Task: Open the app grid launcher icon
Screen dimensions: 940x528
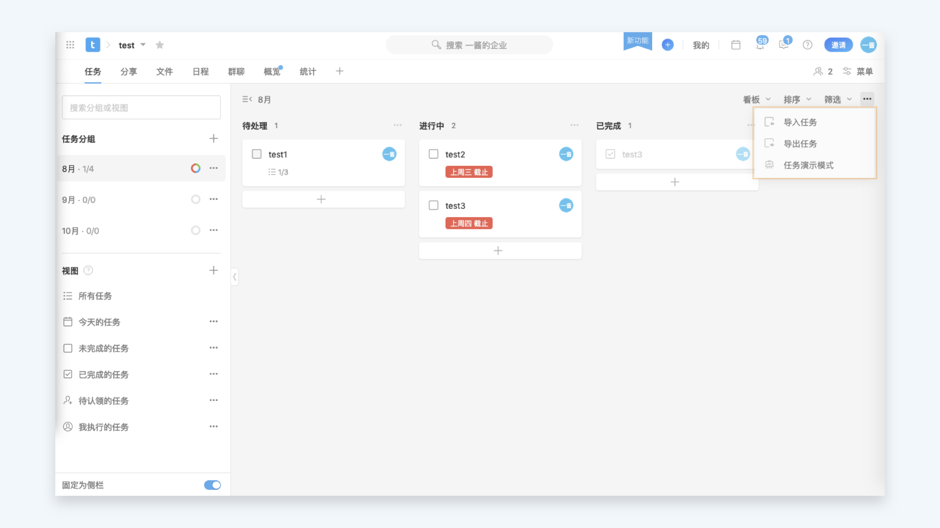Action: click(70, 45)
